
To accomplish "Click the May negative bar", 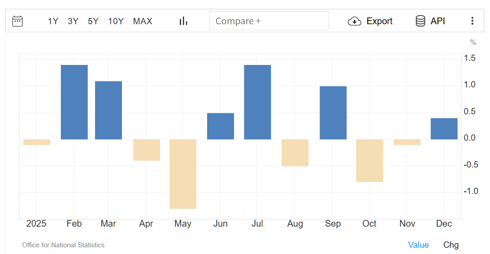I will click(183, 174).
